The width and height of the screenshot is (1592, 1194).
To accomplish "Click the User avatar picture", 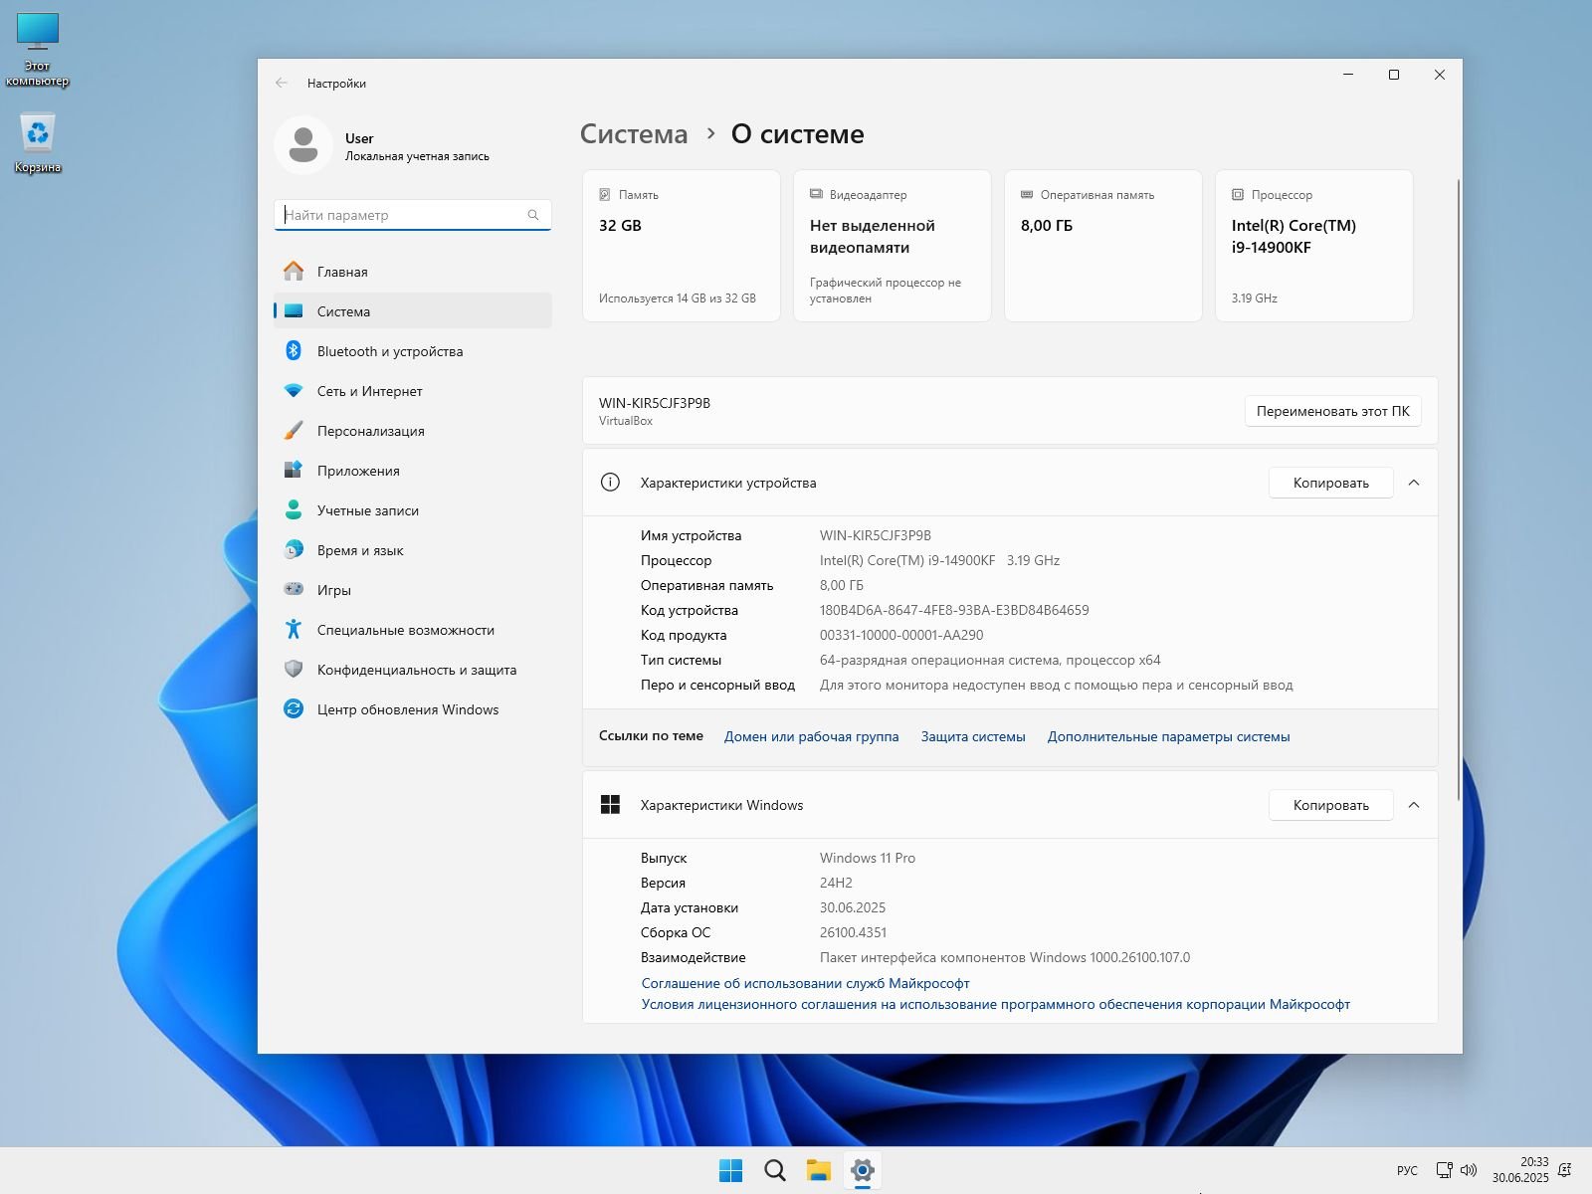I will pyautogui.click(x=303, y=145).
